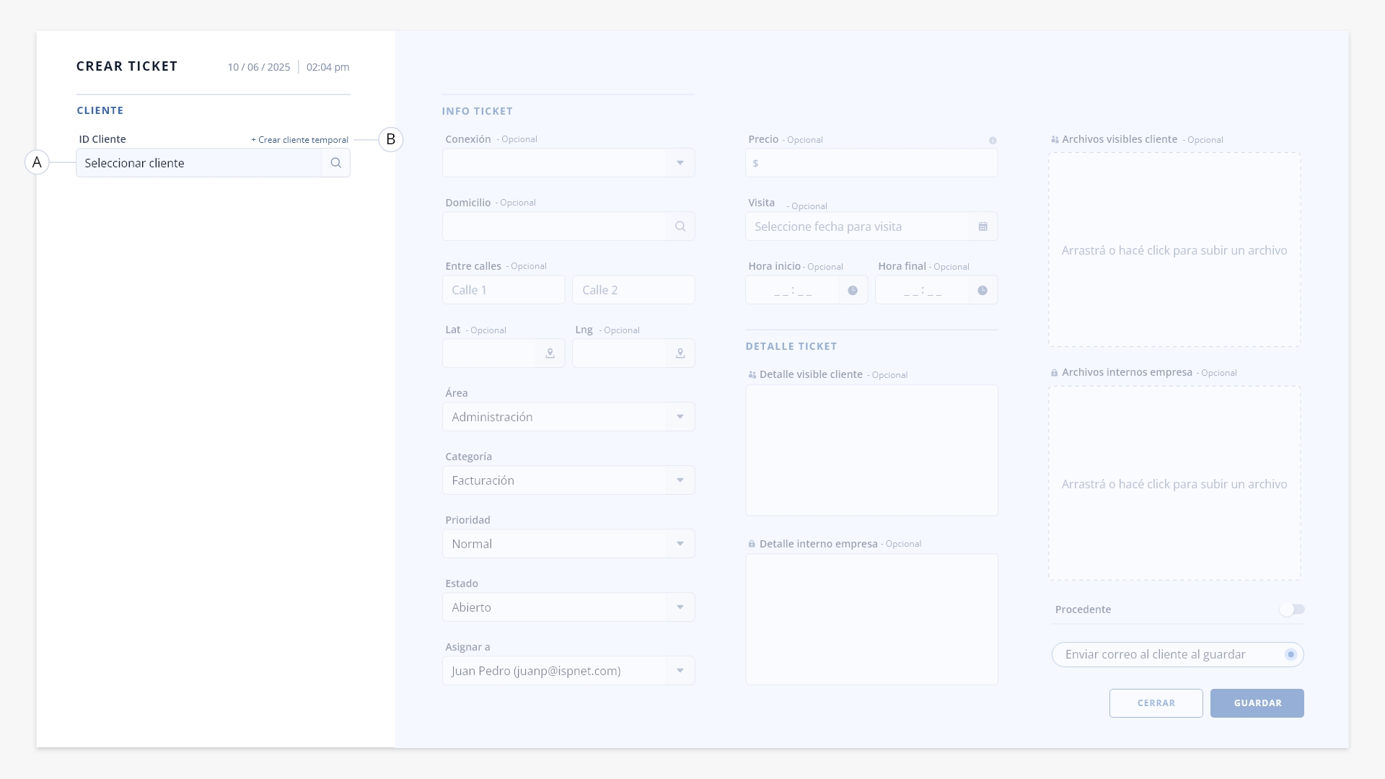The image size is (1385, 779).
Task: Click the date text 10 / 06 / 2025
Action: pos(259,67)
